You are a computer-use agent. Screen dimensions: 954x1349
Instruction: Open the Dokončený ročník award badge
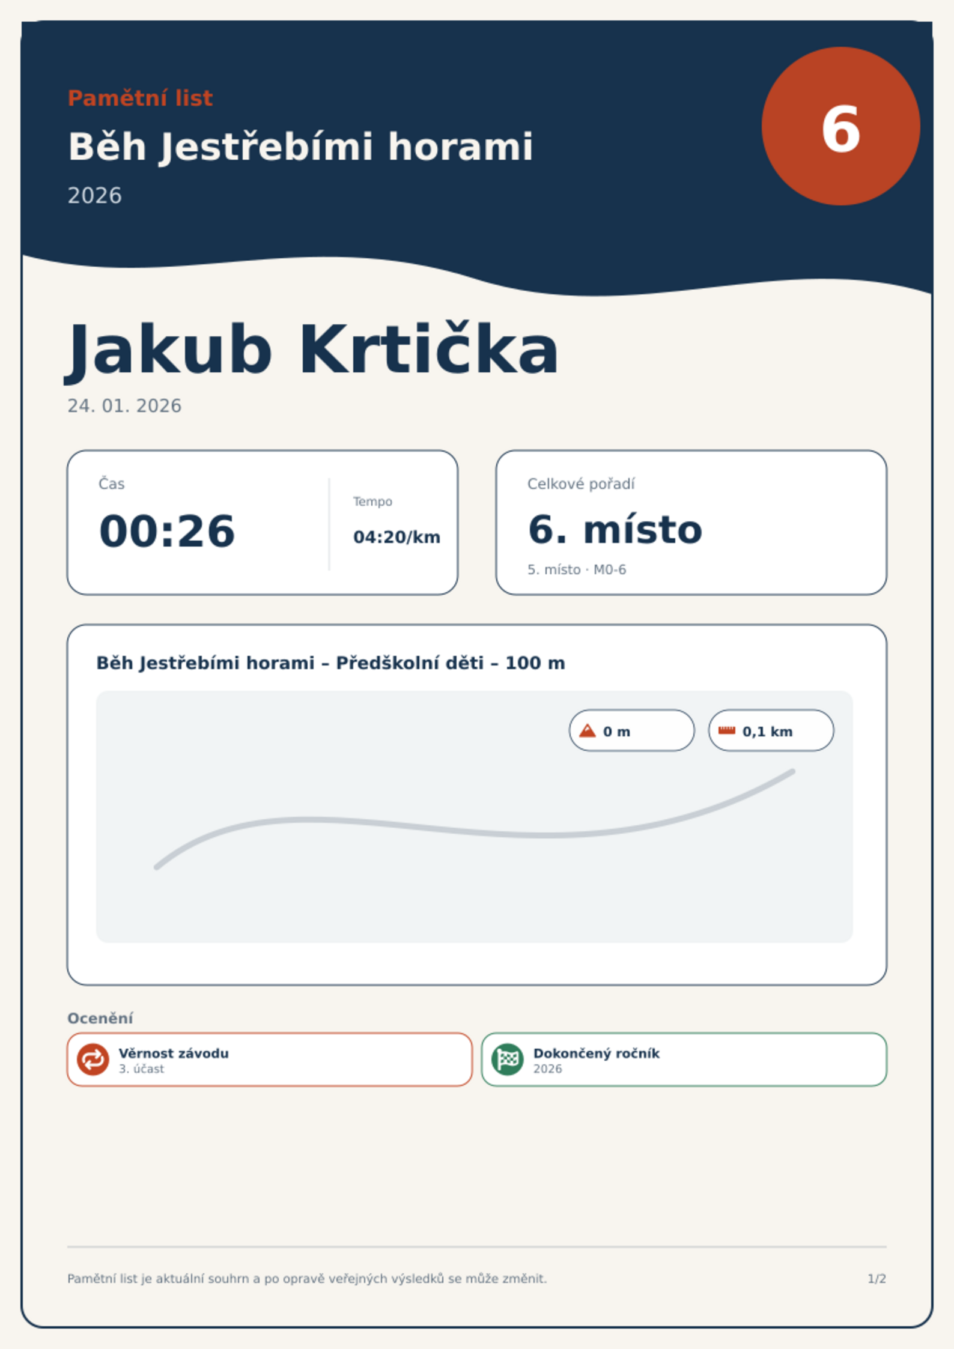684,1059
